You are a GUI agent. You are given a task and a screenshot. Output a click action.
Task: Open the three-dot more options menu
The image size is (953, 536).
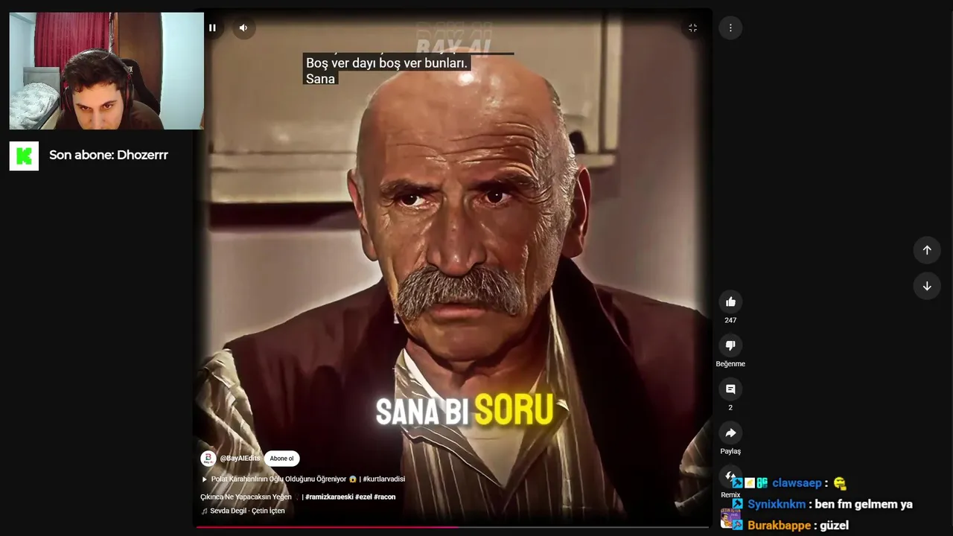(x=730, y=28)
